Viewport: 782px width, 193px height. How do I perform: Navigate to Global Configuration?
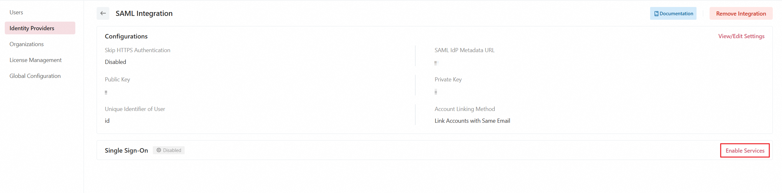click(x=35, y=76)
